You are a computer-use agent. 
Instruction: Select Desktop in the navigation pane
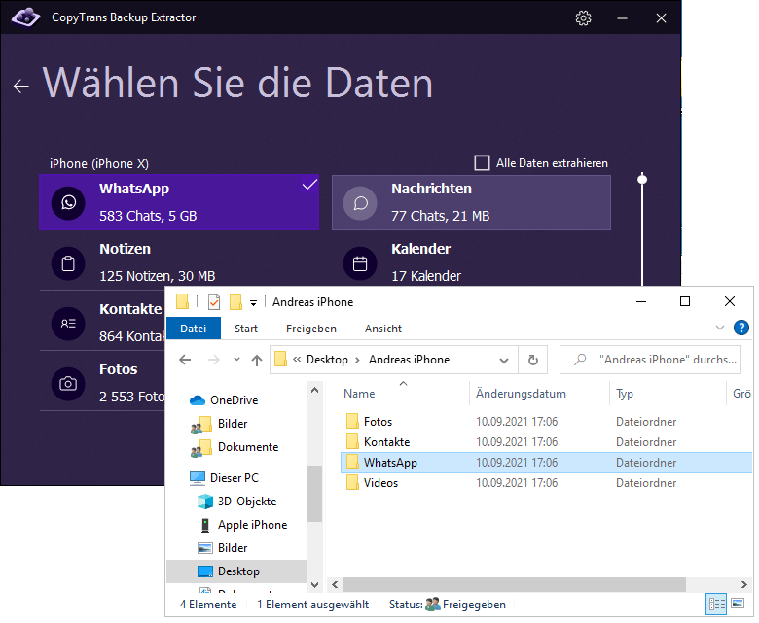(236, 571)
